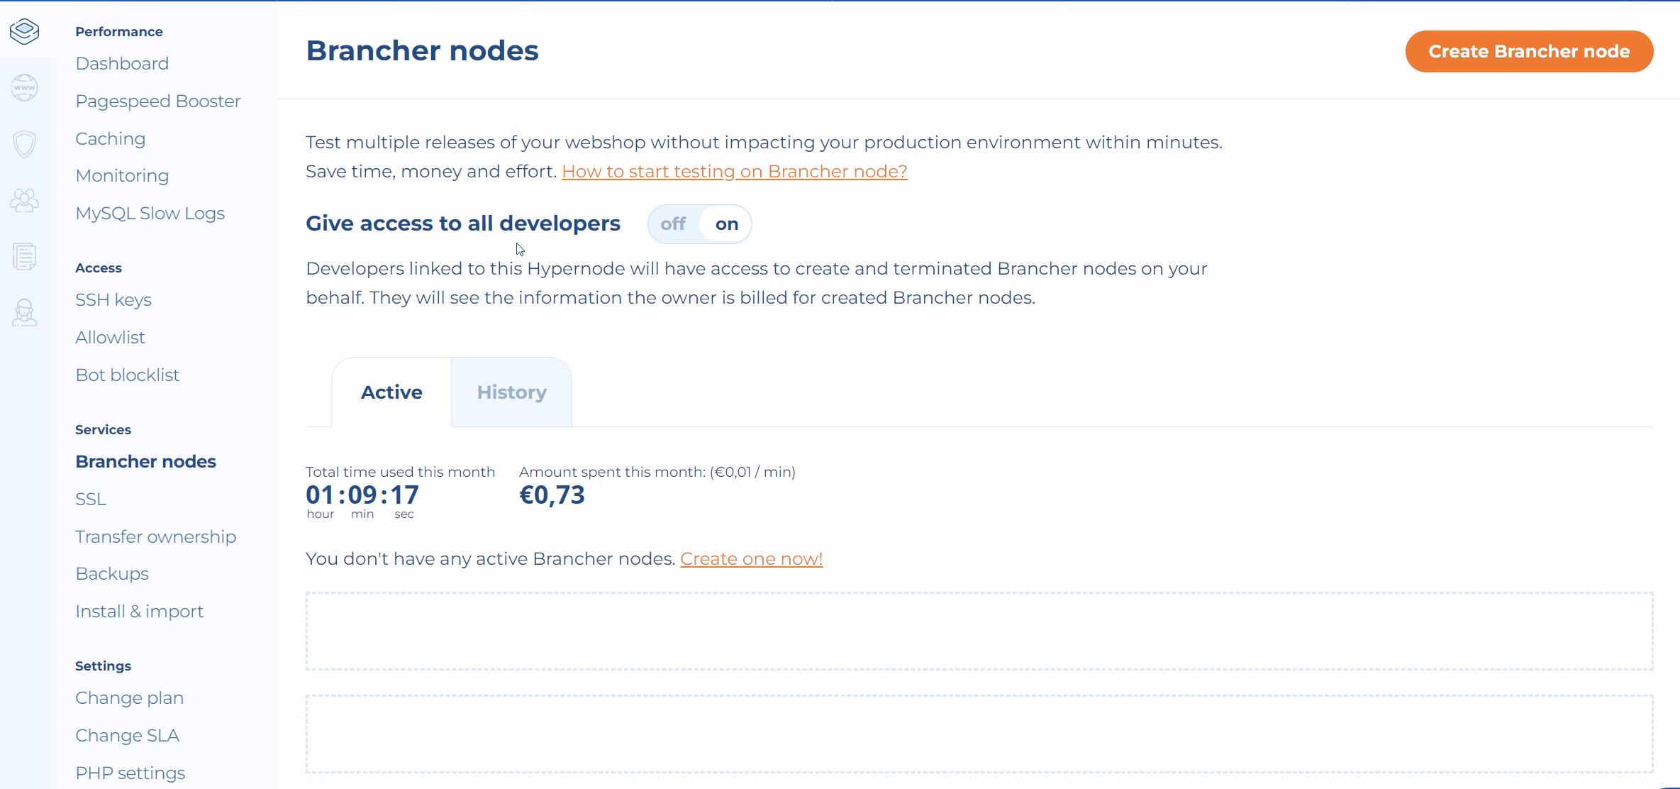Open Pagespeed Booster menu item

coord(158,101)
